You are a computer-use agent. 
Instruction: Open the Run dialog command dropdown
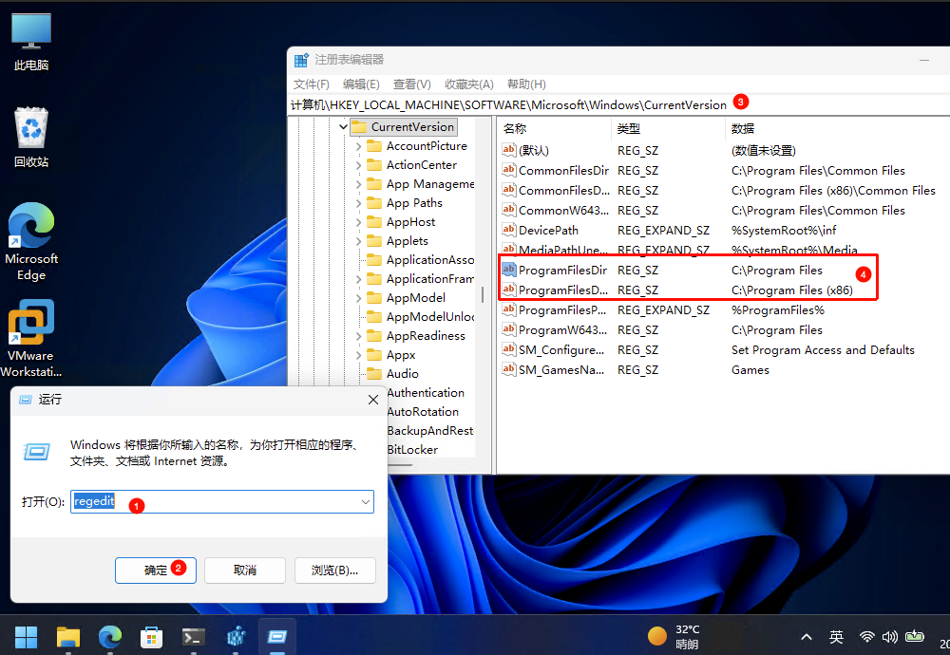pyautogui.click(x=366, y=502)
